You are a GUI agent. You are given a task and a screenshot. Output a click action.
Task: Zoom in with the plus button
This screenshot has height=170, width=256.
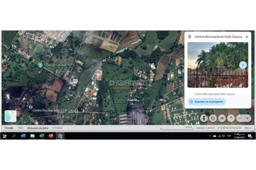tap(248, 118)
